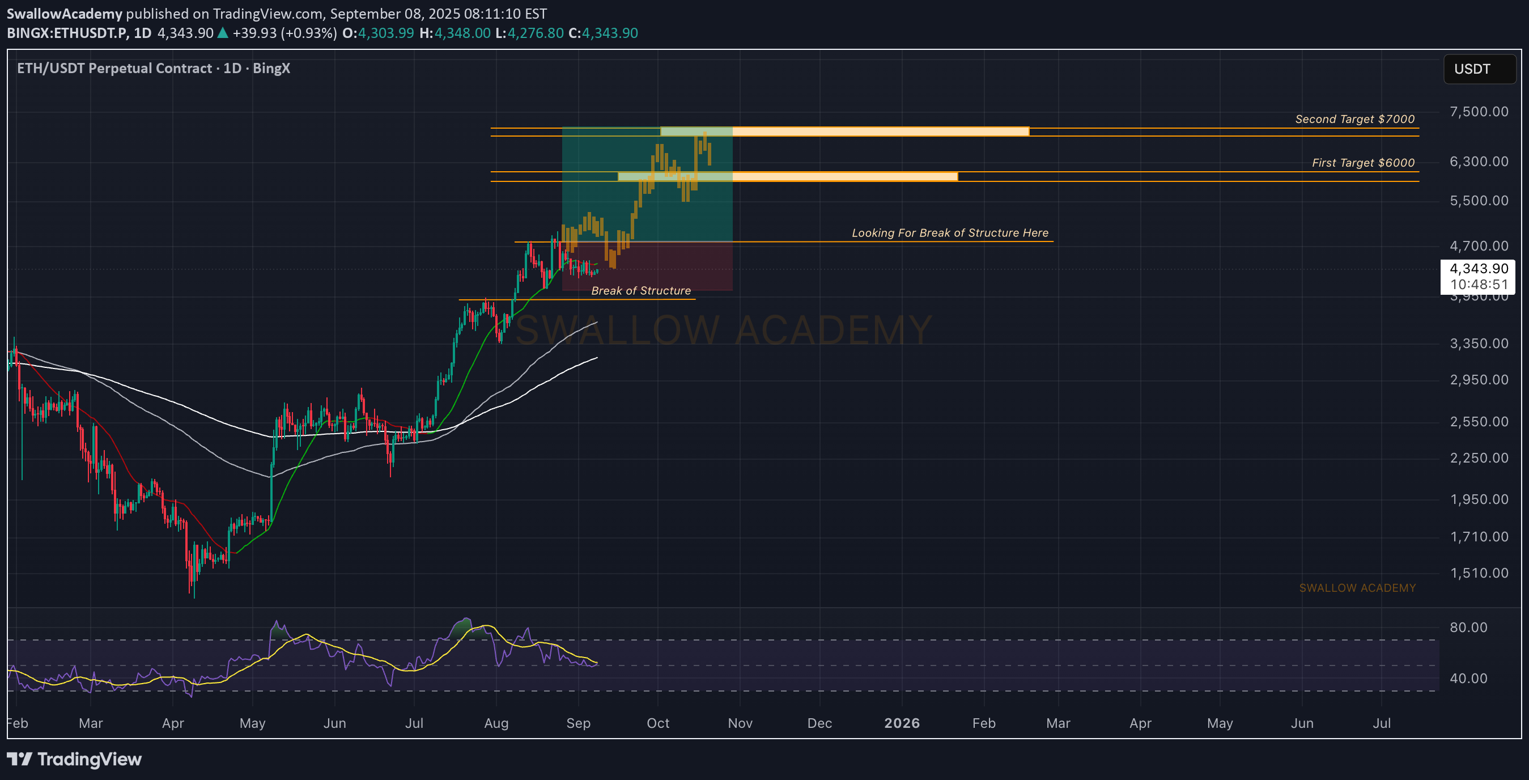Image resolution: width=1529 pixels, height=780 pixels.
Task: Click the SwallowAcademy author name in header
Action: (x=64, y=14)
